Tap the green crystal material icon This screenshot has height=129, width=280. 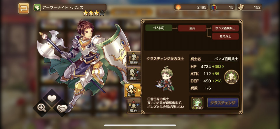(197, 103)
